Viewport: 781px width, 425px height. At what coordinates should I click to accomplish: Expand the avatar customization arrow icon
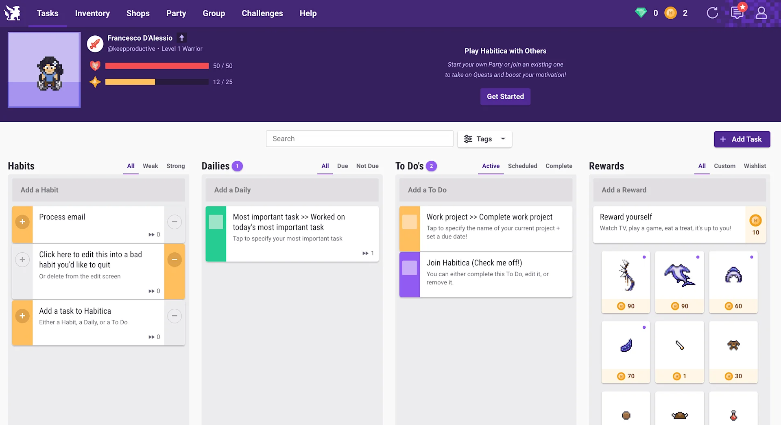pyautogui.click(x=181, y=37)
